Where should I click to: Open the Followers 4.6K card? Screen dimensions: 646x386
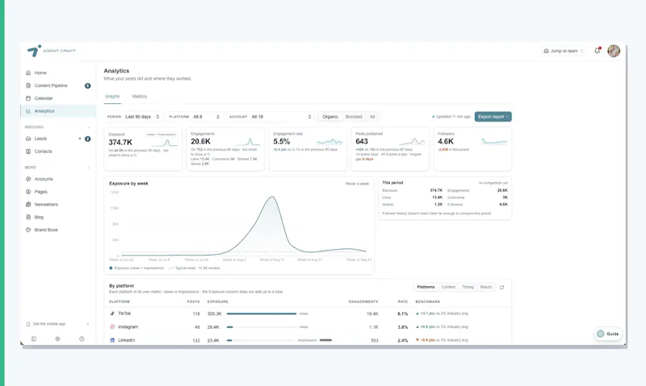coord(472,149)
